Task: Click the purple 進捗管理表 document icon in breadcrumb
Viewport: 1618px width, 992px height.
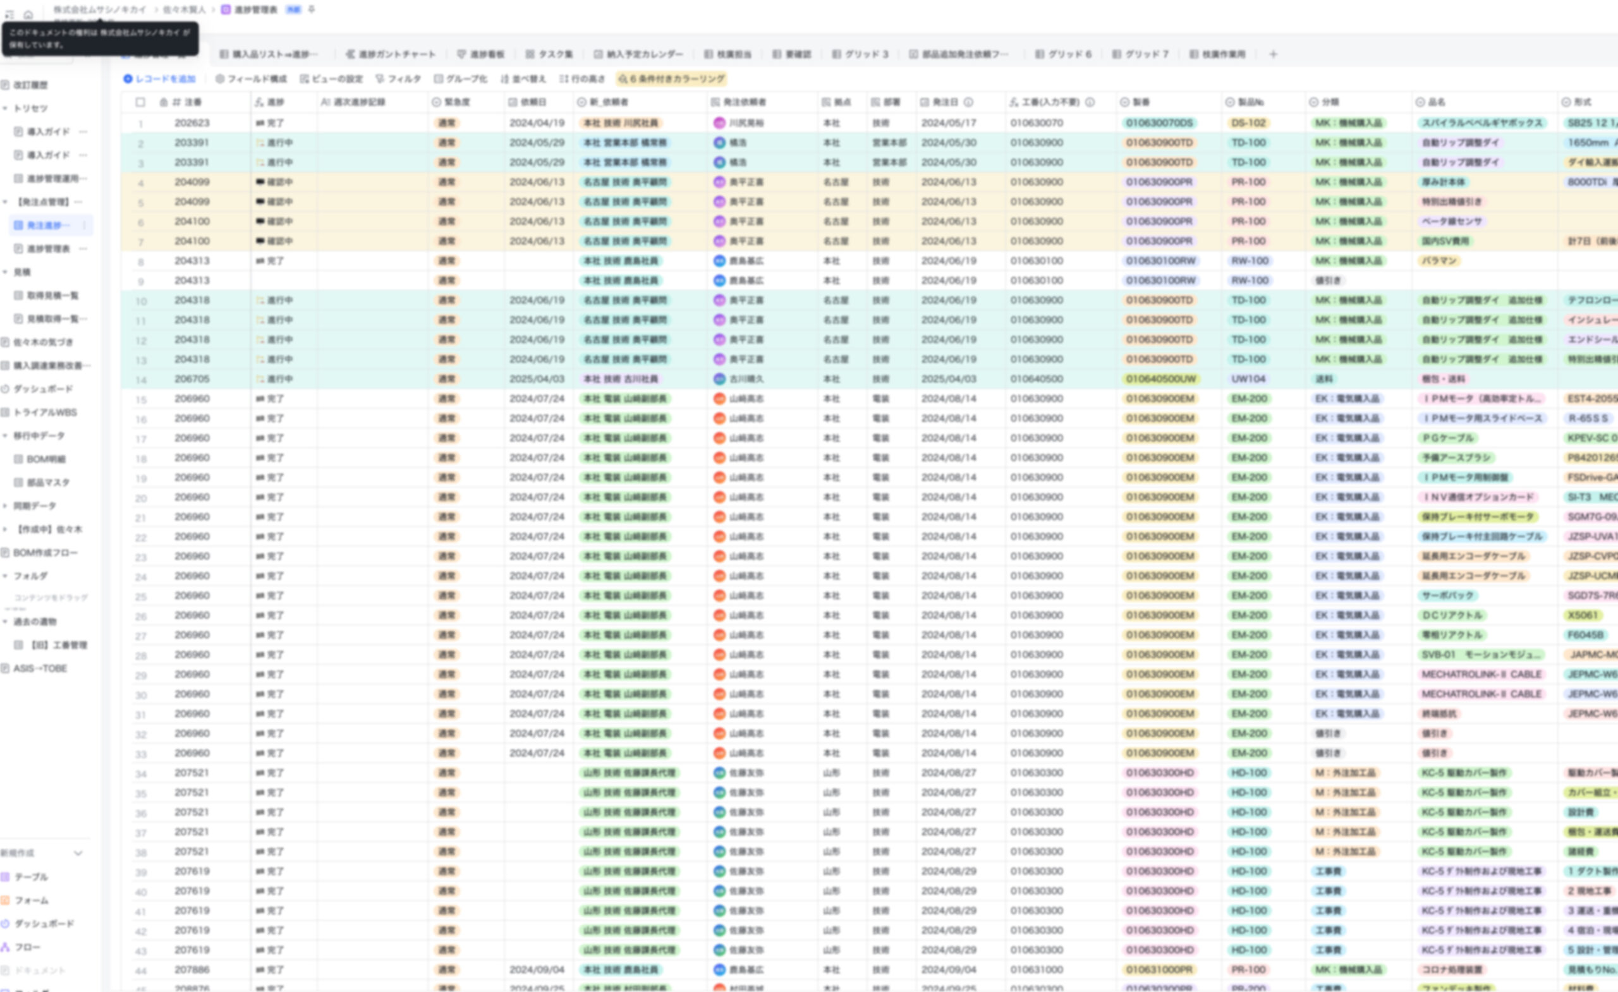Action: [226, 10]
